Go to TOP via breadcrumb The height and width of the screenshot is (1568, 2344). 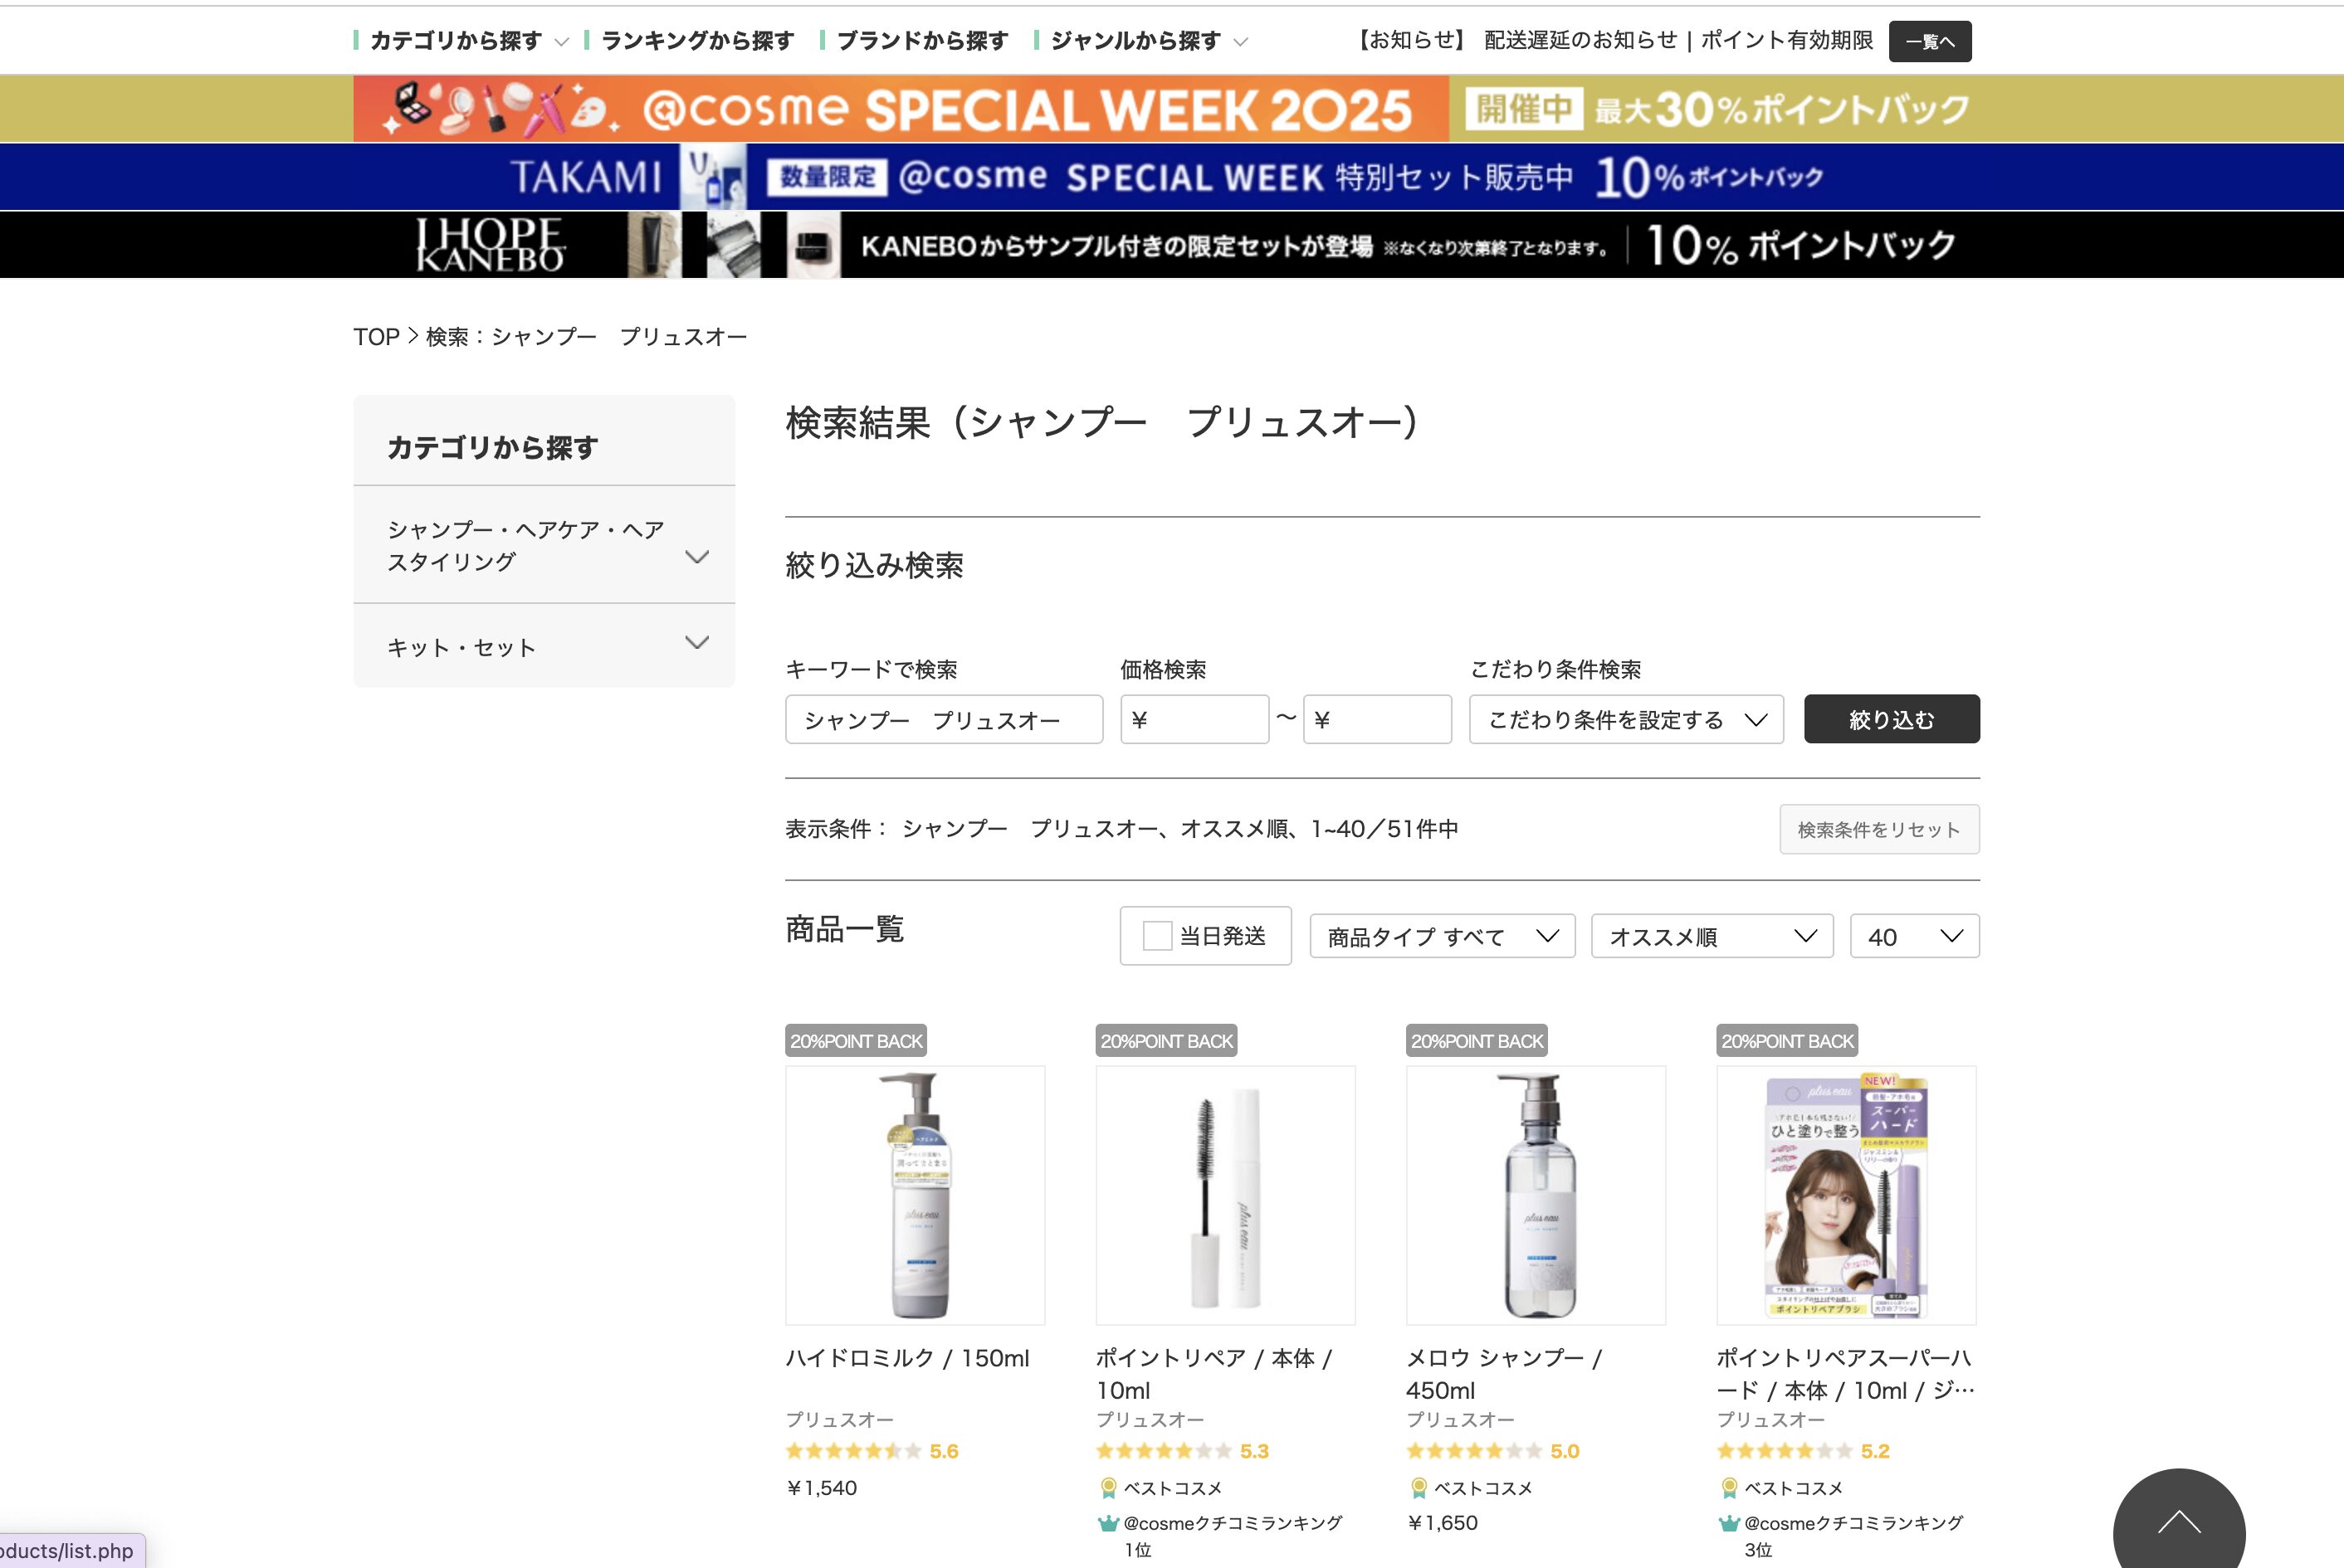pos(376,337)
